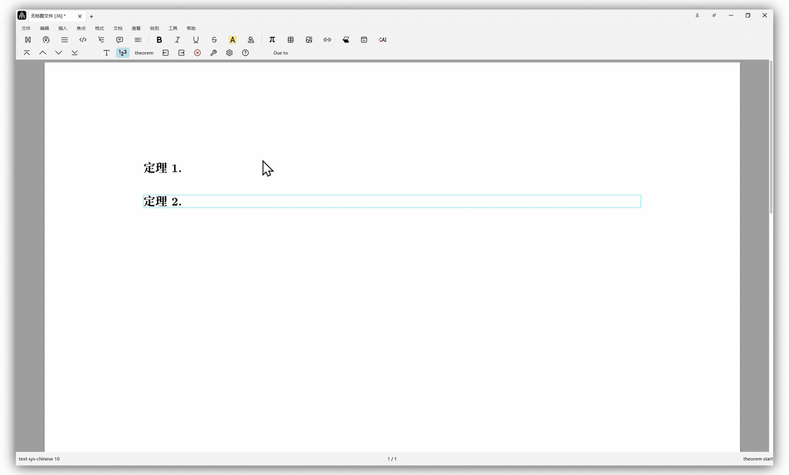Open the theorem environment dropdown
The width and height of the screenshot is (789, 475).
144,53
